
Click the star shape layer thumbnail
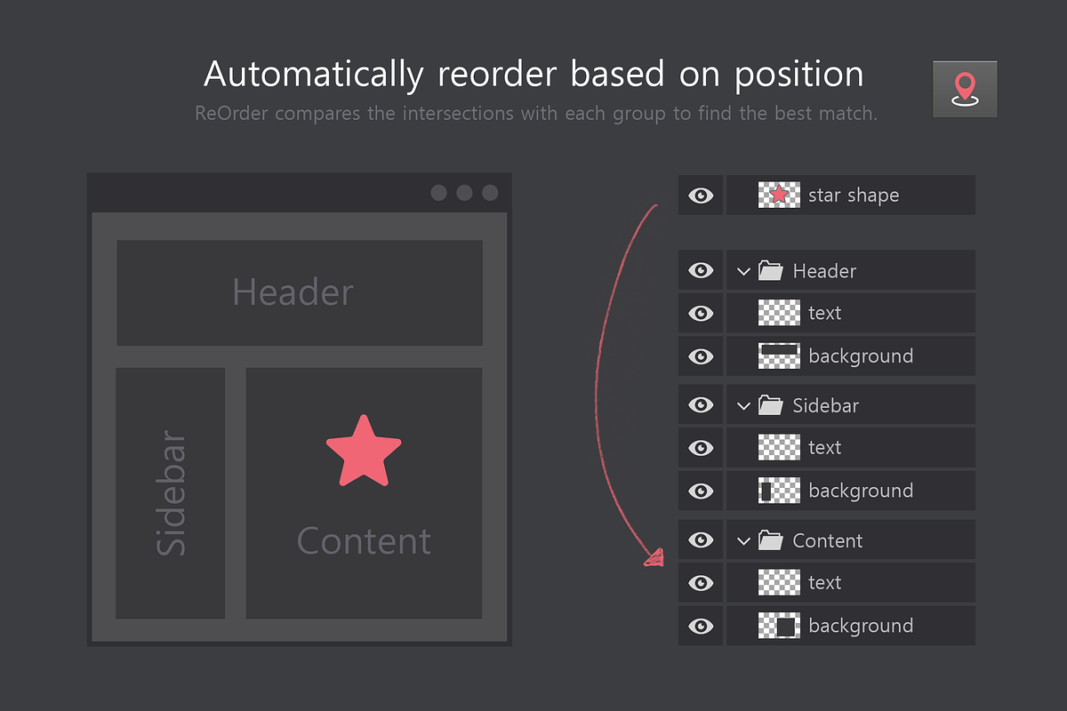779,195
